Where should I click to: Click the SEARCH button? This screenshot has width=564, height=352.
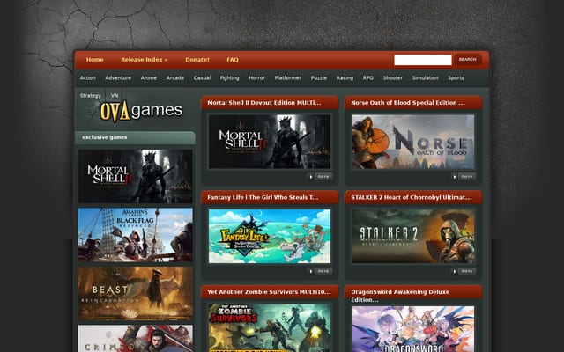[467, 60]
